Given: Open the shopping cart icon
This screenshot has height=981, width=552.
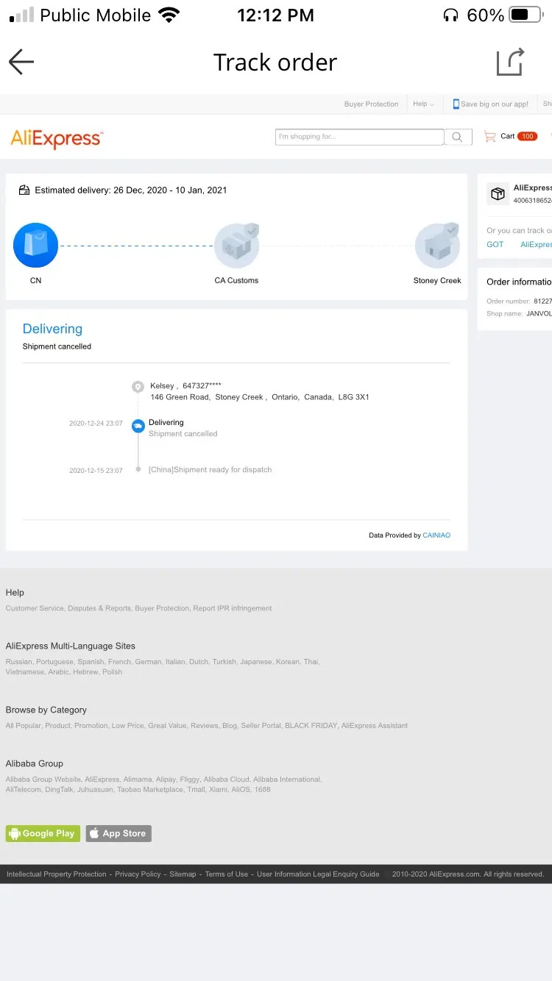Looking at the screenshot, I should click(489, 136).
